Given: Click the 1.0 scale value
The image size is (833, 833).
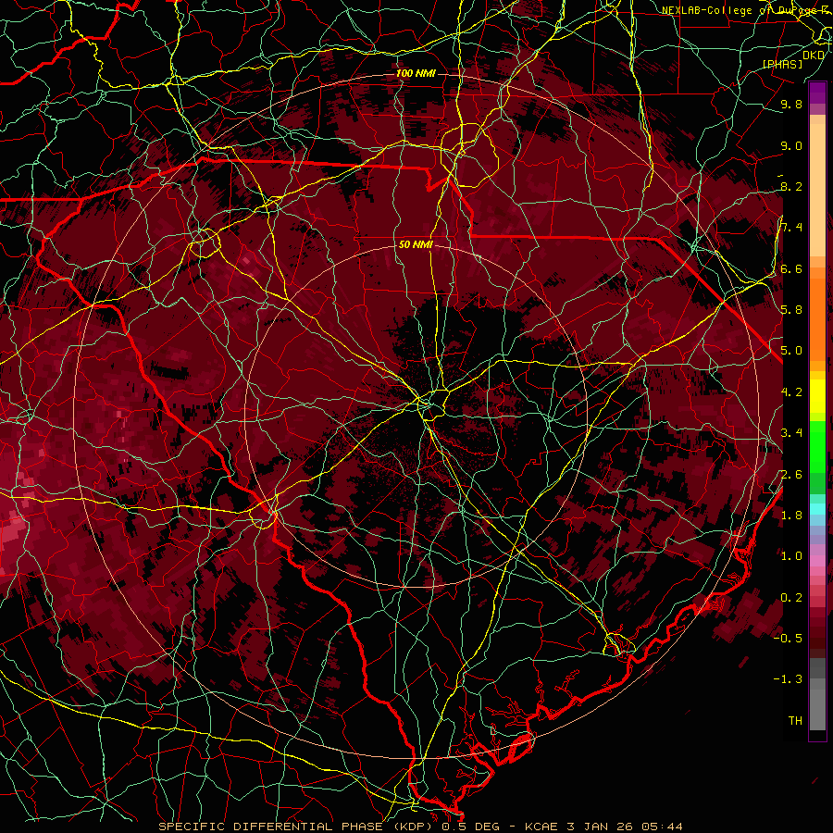Looking at the screenshot, I should (791, 557).
